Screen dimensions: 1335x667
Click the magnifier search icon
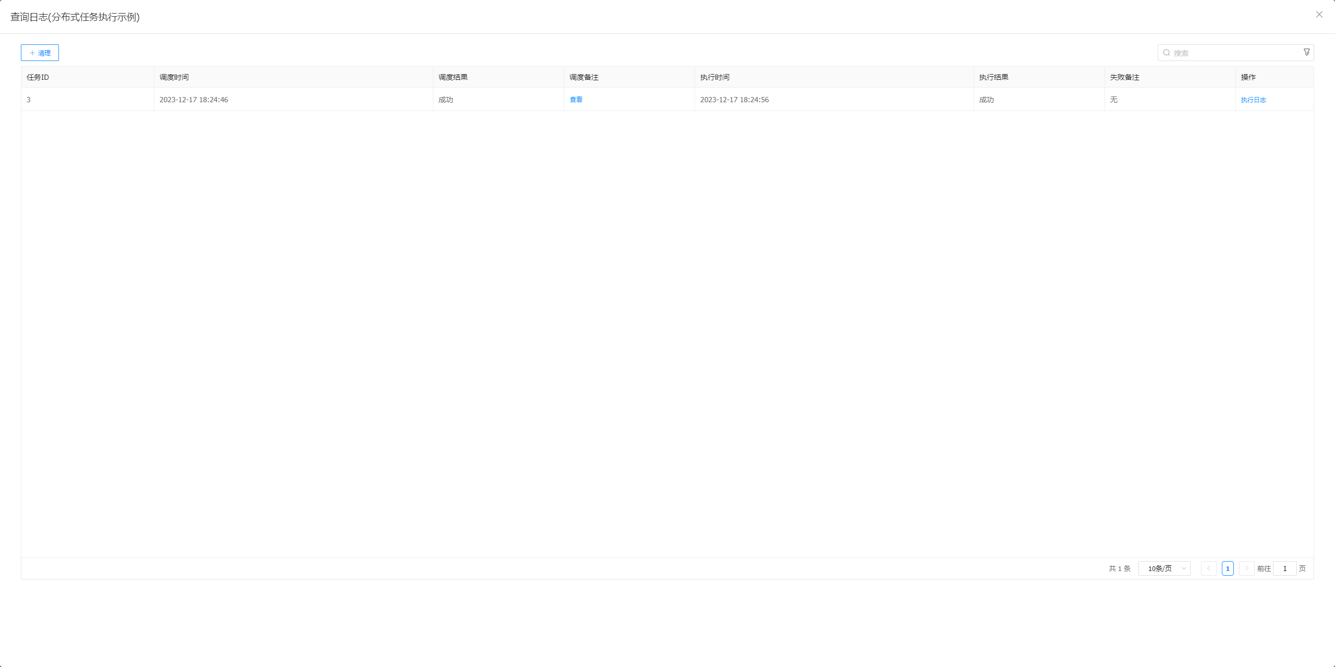pyautogui.click(x=1166, y=53)
